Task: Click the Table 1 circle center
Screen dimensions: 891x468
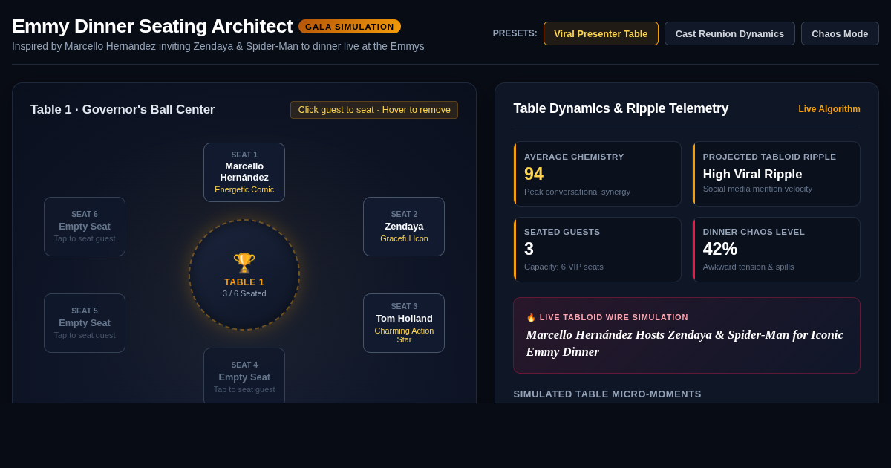Action: click(244, 275)
